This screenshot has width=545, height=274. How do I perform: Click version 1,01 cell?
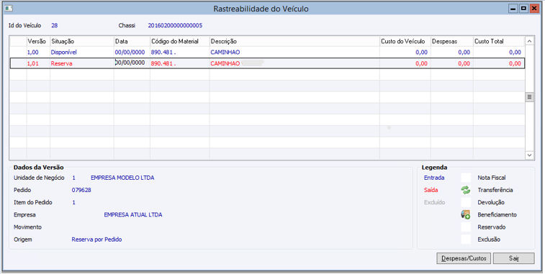pos(38,63)
